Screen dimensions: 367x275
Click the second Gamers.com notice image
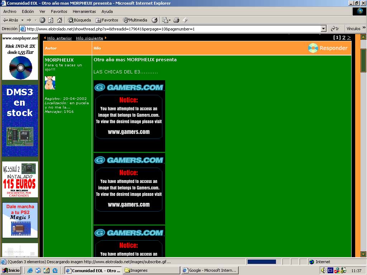(x=129, y=189)
